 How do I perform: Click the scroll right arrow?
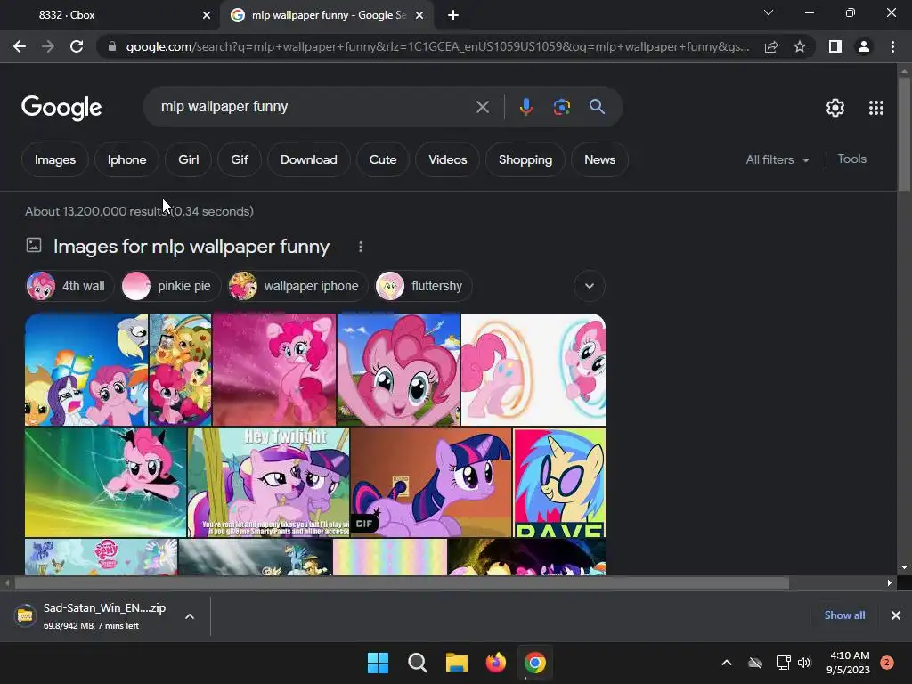pos(890,582)
